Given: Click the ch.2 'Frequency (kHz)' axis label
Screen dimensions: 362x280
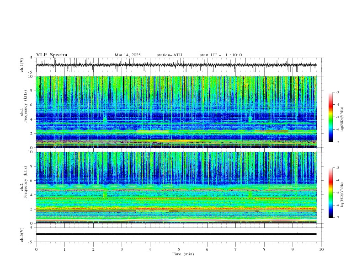Looking at the screenshot, I should coord(25,182).
